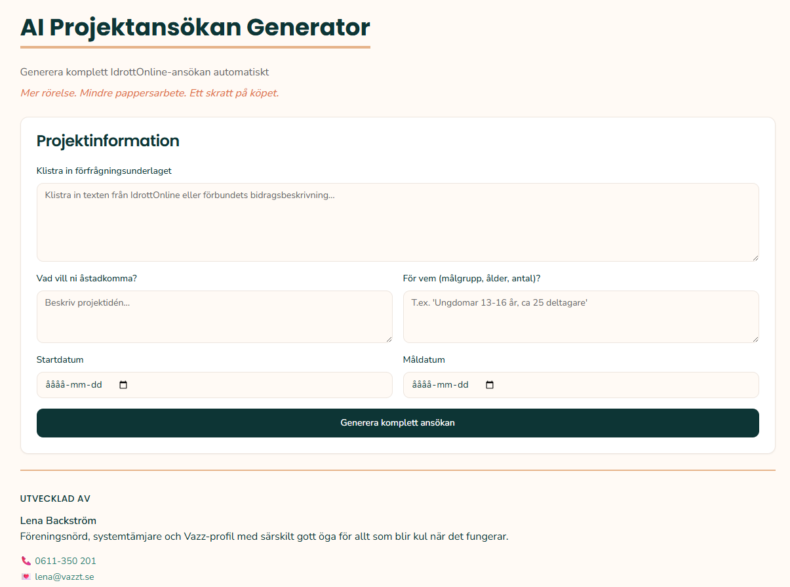Click the phone icon beside 0611-350 201

26,561
